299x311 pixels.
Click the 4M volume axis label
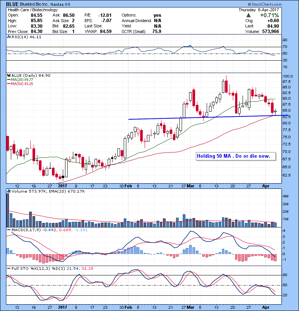pos(286,196)
